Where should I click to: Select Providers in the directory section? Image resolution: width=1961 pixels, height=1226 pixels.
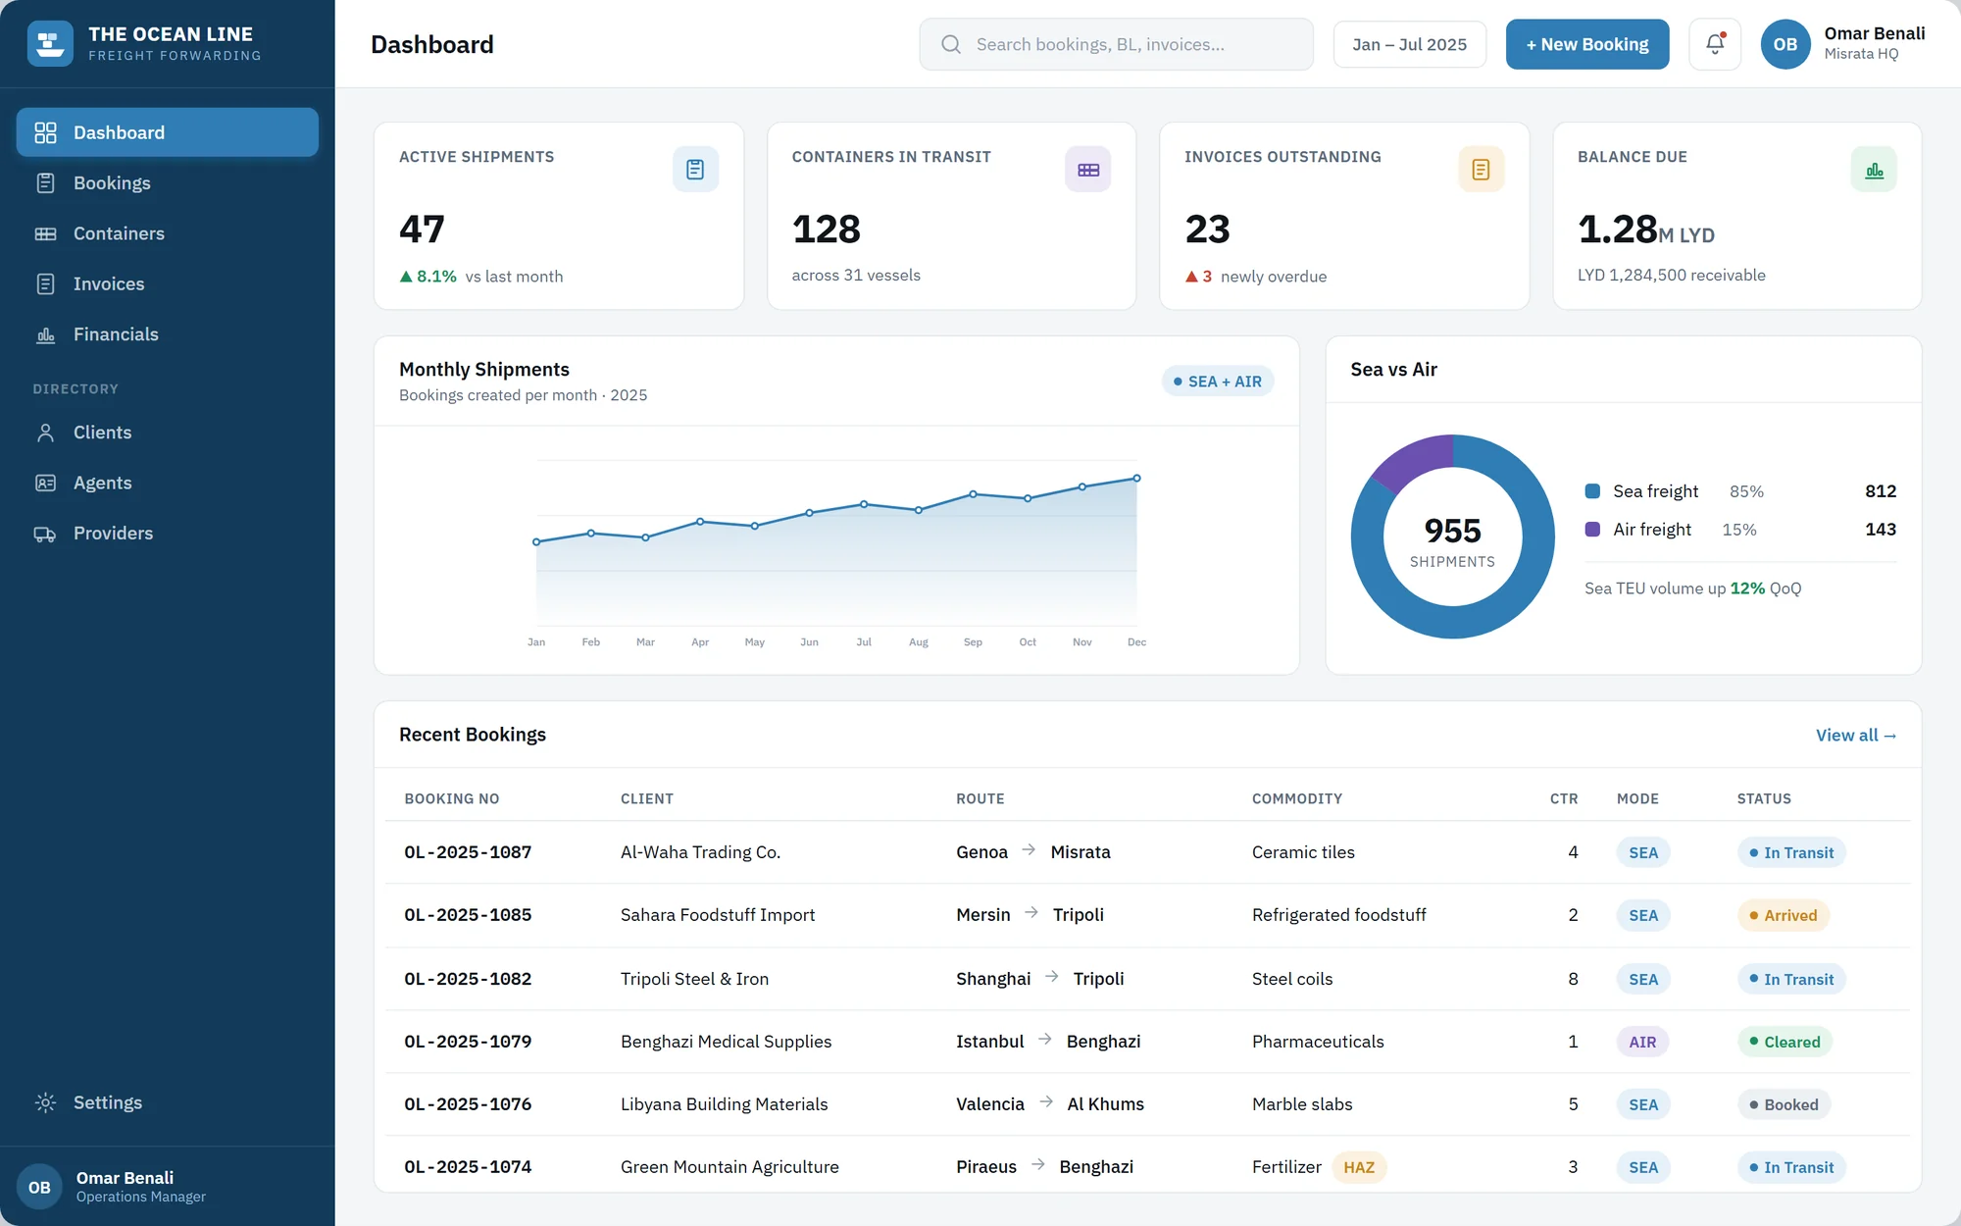click(168, 534)
